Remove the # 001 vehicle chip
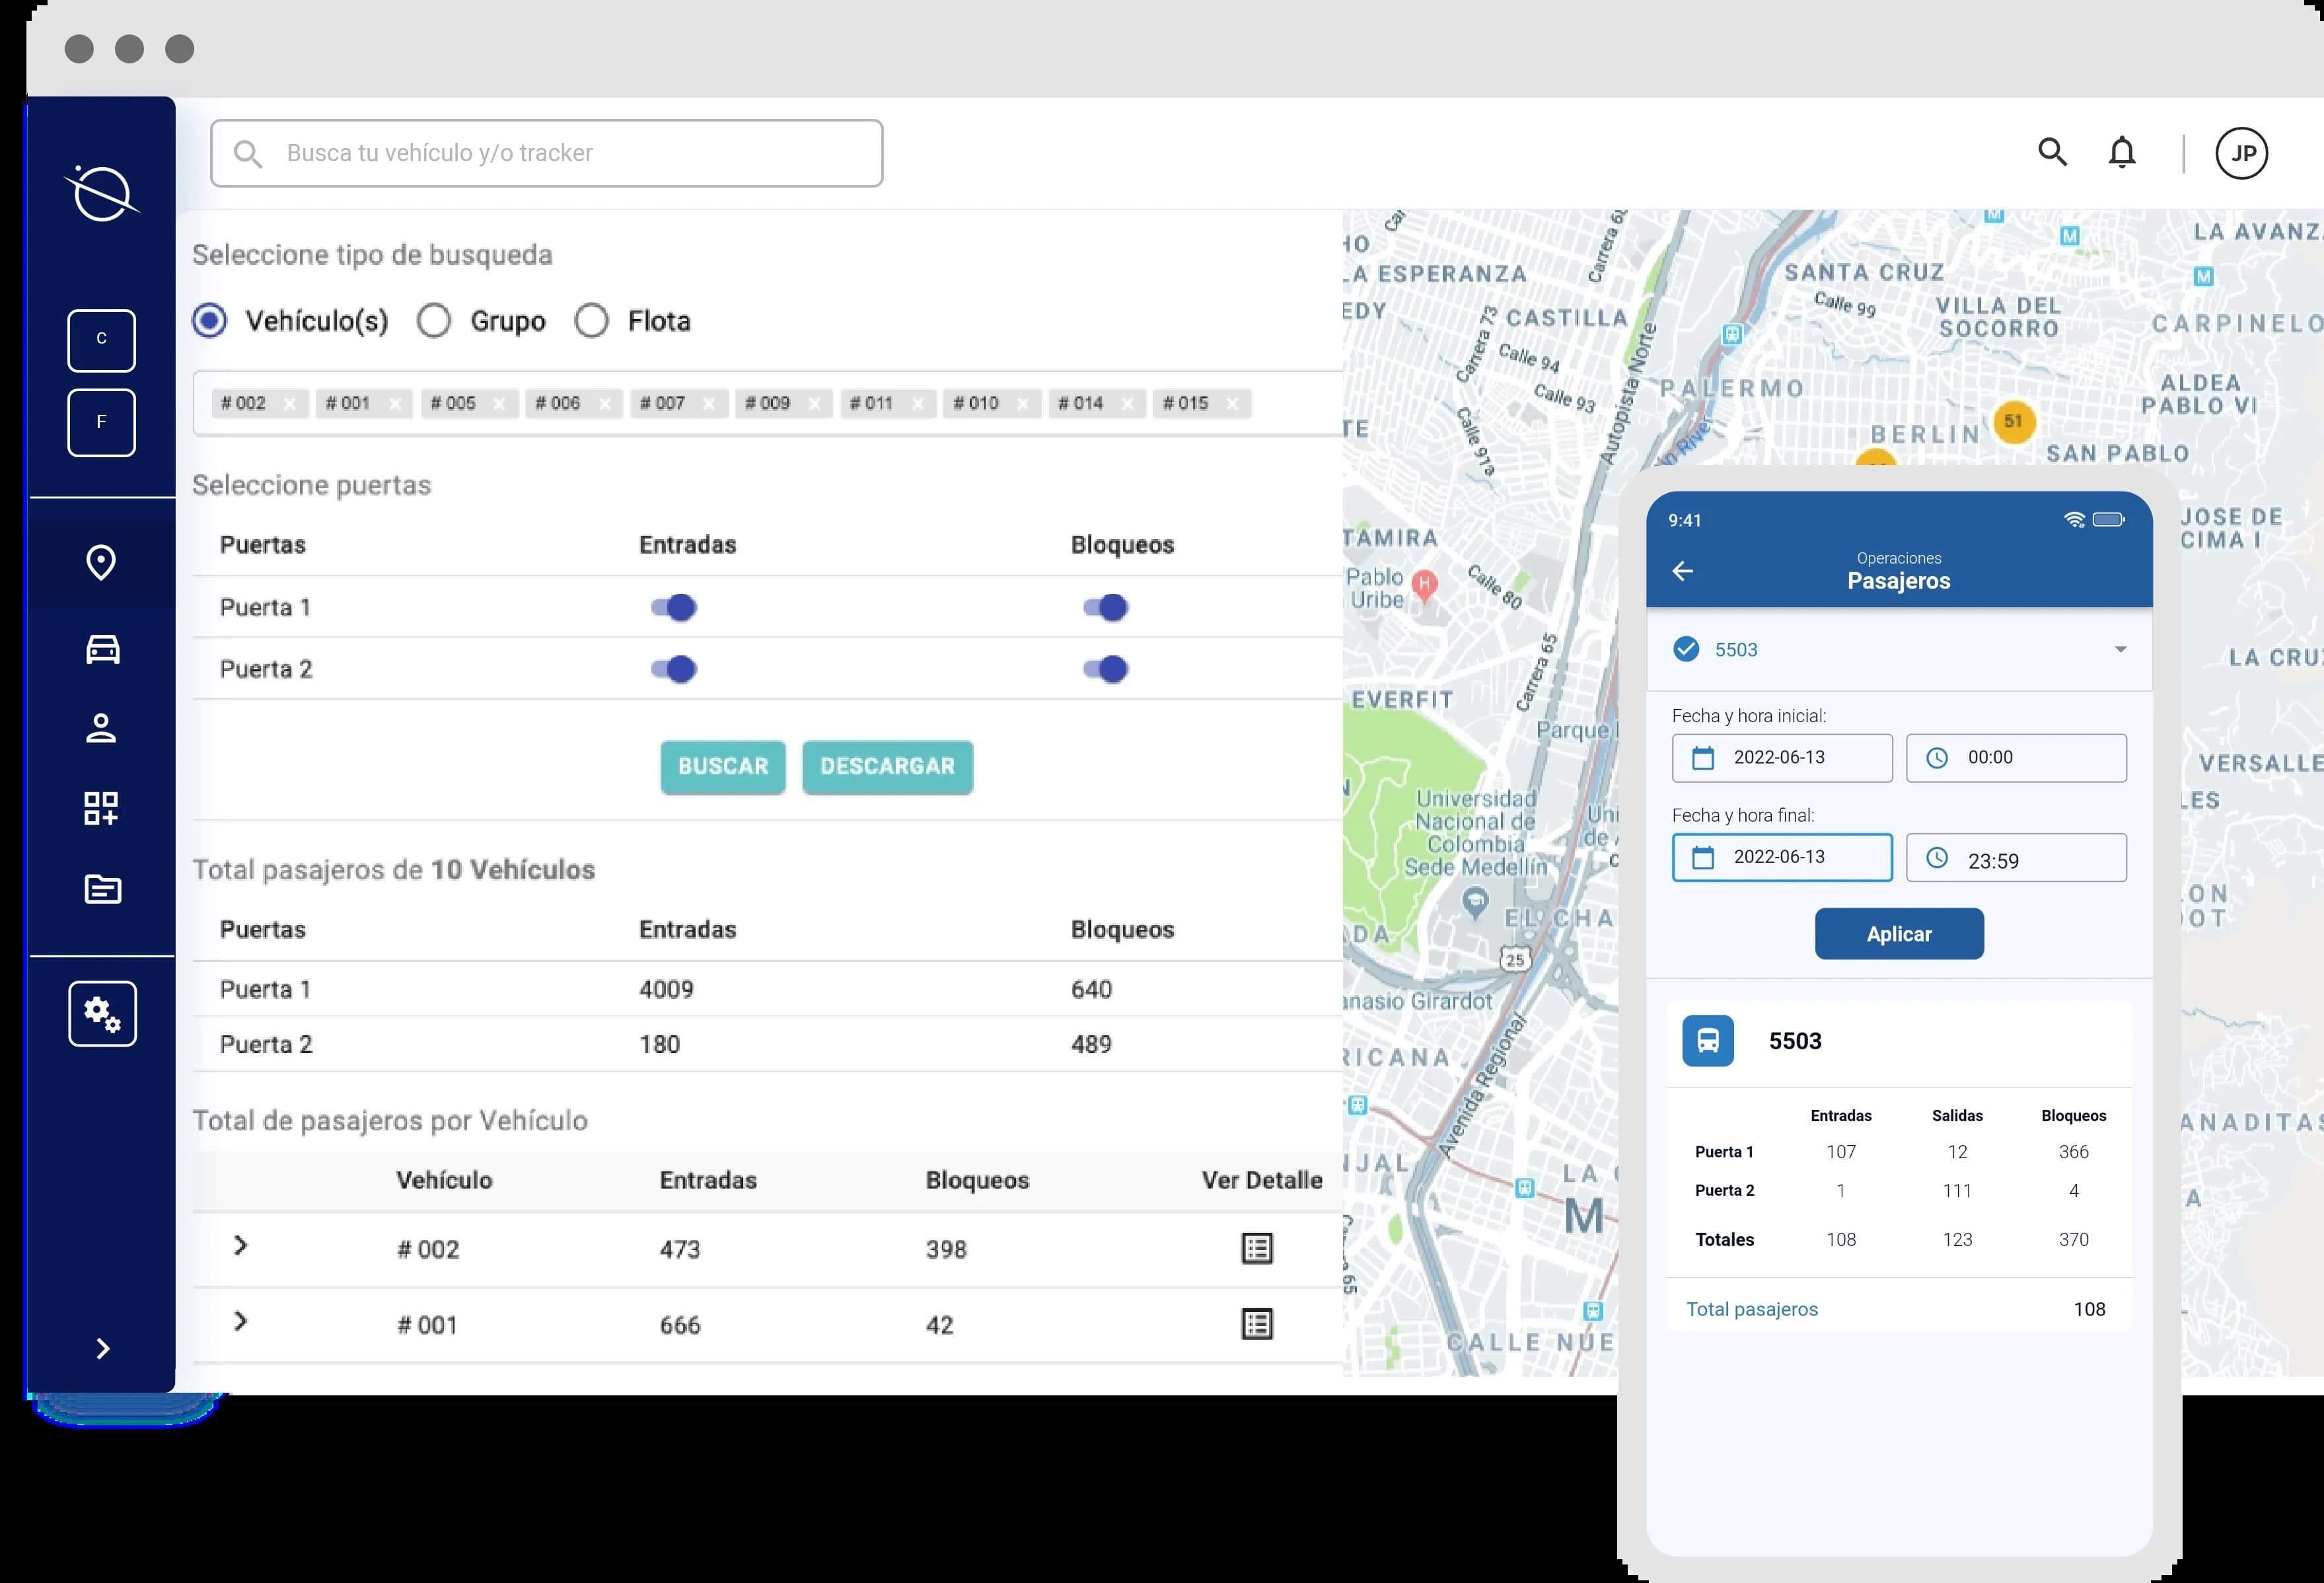The width and height of the screenshot is (2324, 1583). (x=395, y=404)
